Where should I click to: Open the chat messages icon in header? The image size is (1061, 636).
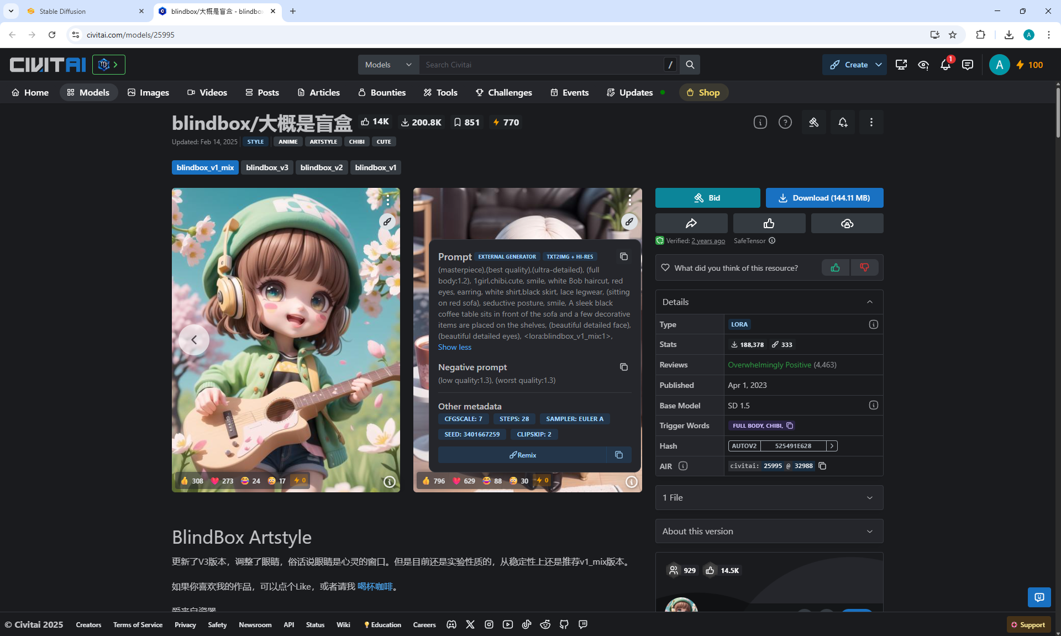click(967, 65)
